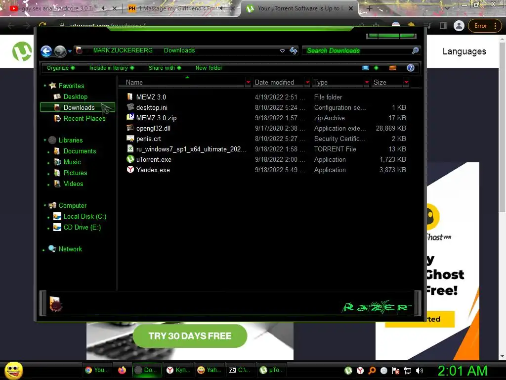Click the volume speaker tray icon
The image size is (506, 380).
click(x=420, y=371)
